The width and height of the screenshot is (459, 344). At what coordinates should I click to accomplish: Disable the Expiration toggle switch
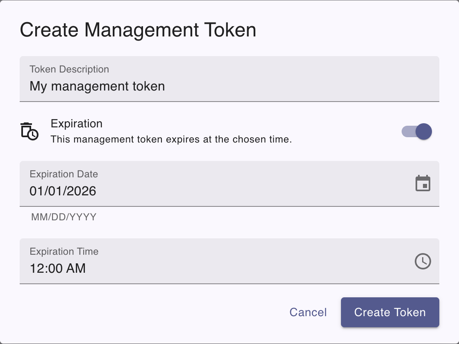pyautogui.click(x=417, y=131)
